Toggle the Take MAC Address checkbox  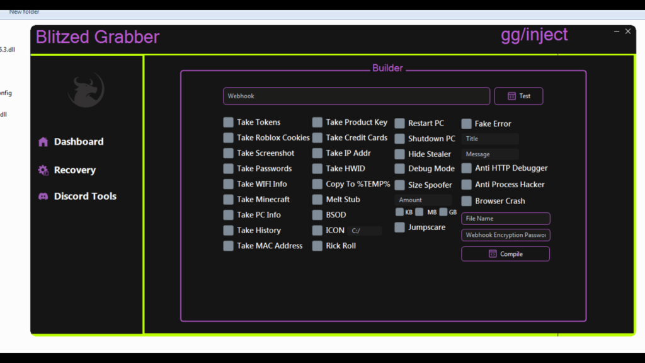[x=228, y=246]
